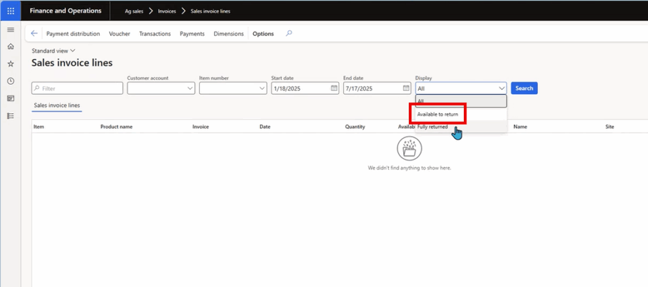This screenshot has height=287, width=648.
Task: Click Sales invoice lines breadcrumb
Action: [x=210, y=11]
